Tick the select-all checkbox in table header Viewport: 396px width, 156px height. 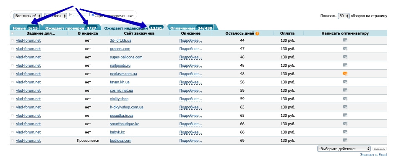(x=13, y=33)
